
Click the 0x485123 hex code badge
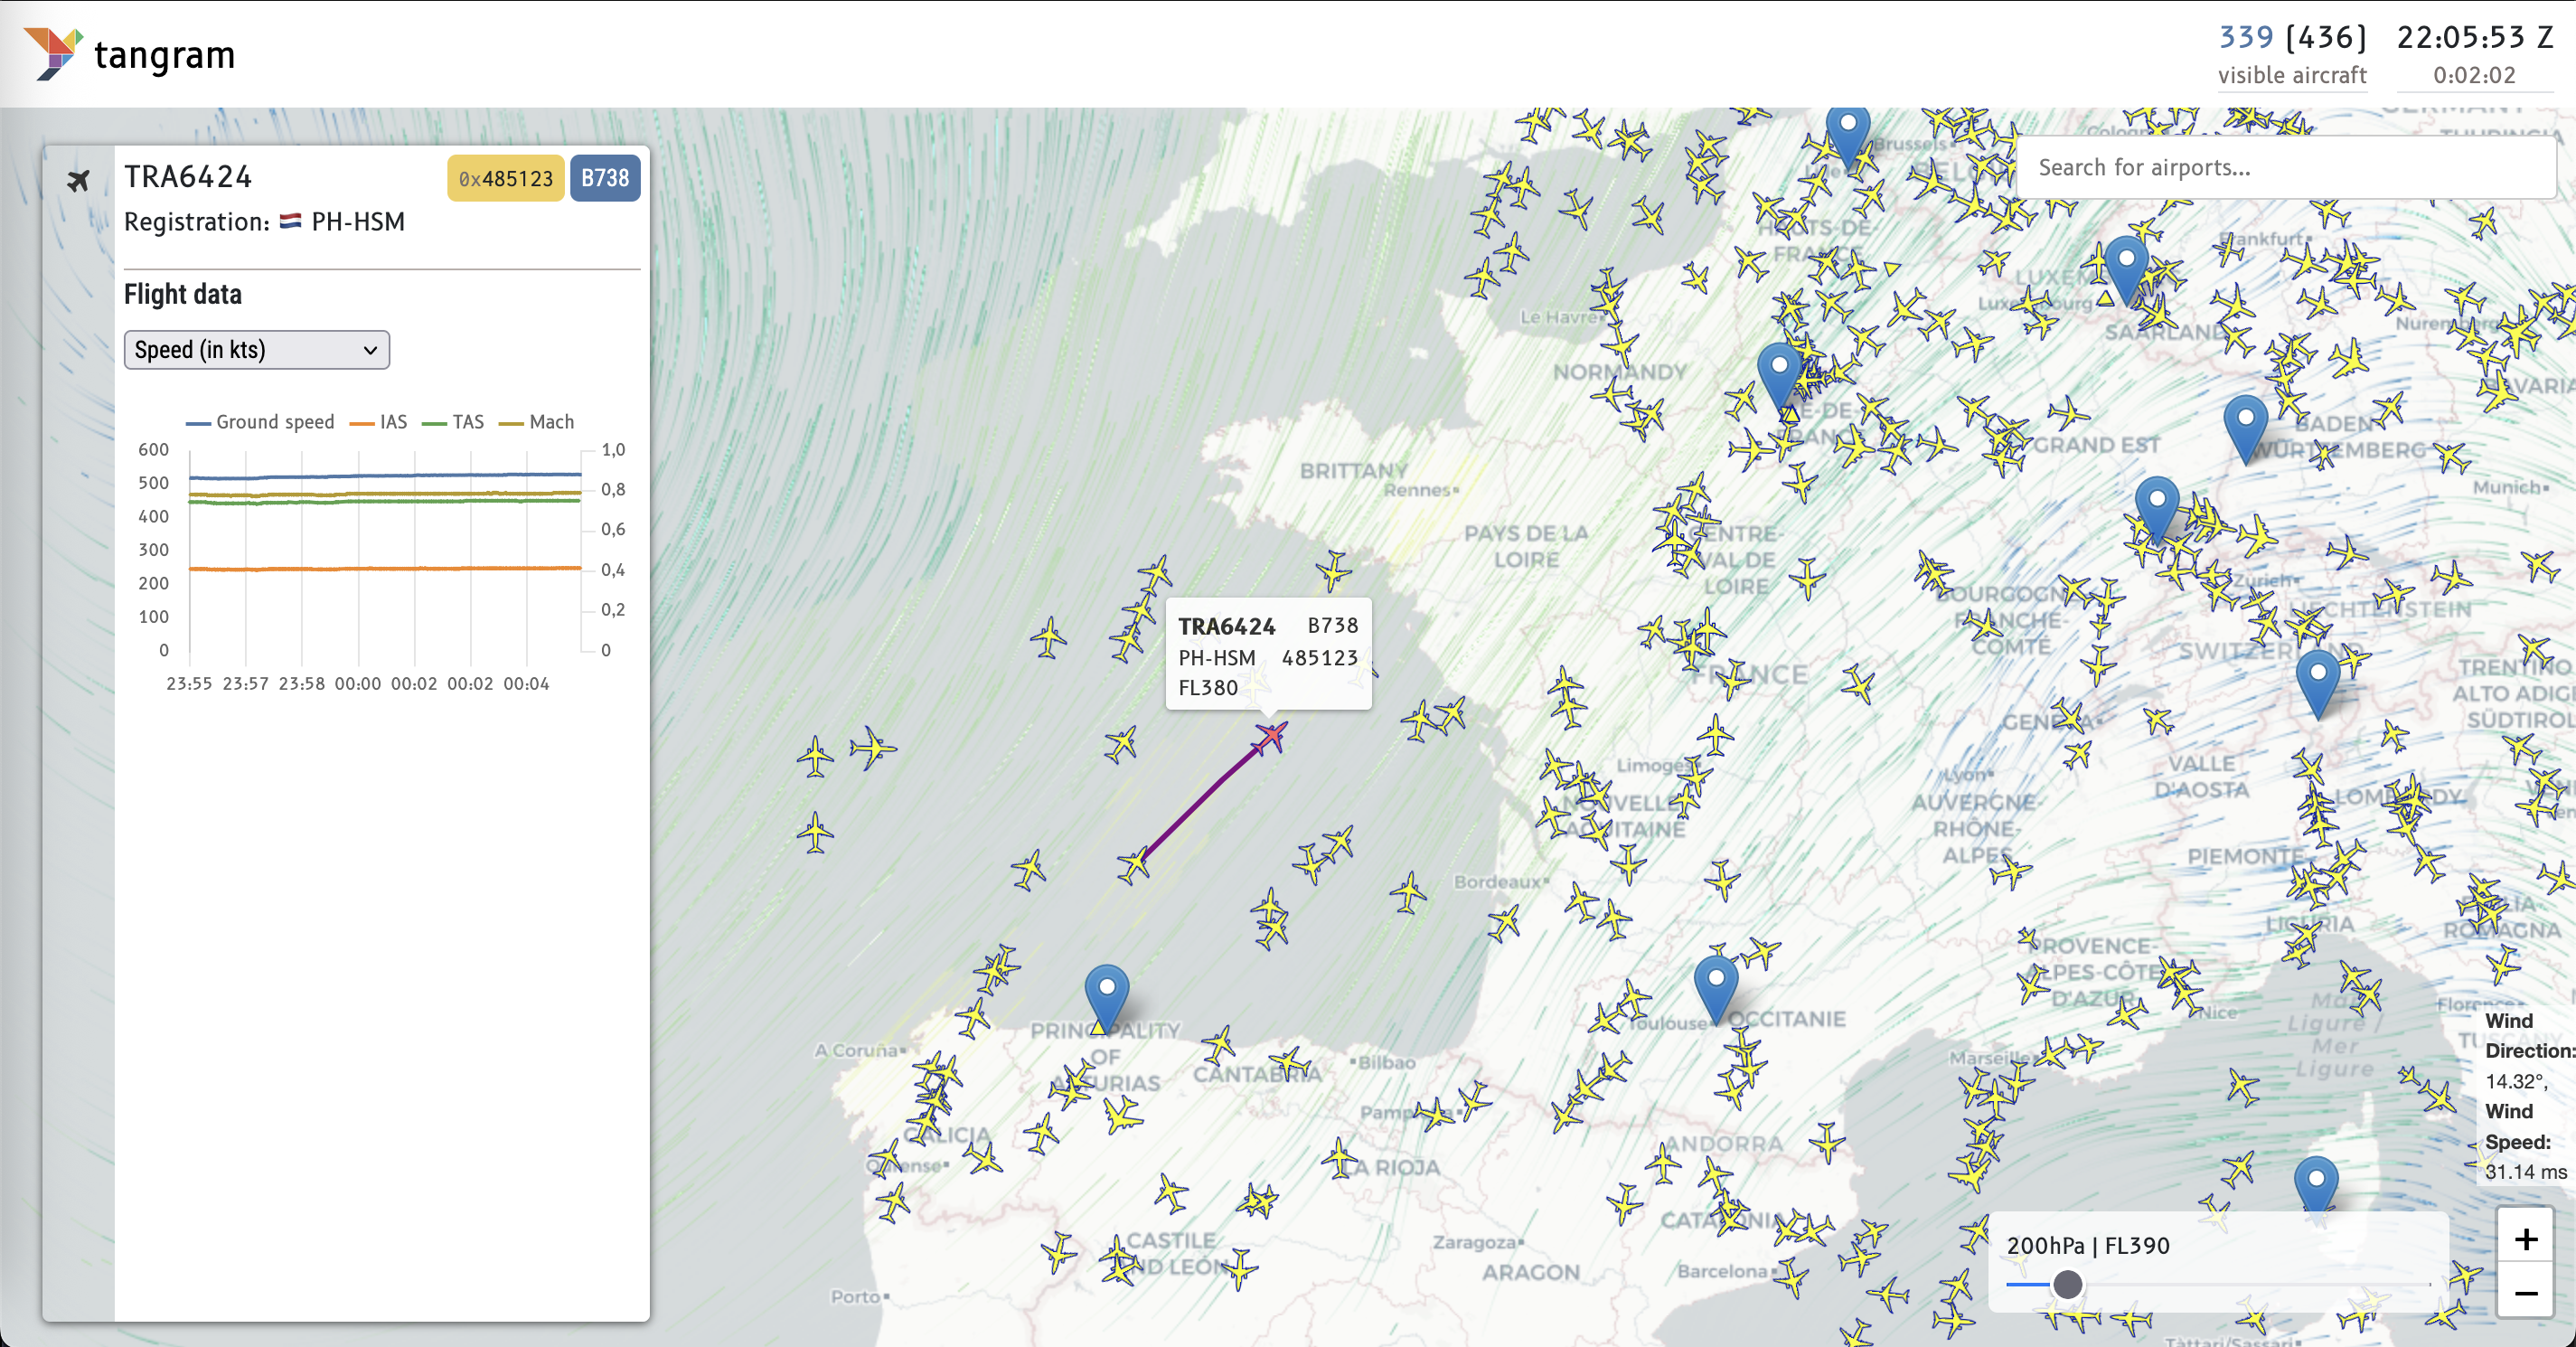504,179
